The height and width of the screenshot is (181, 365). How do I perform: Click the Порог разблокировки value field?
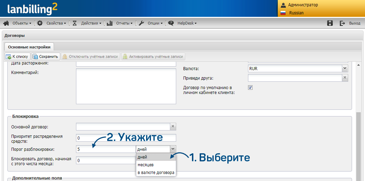[x=106, y=149]
